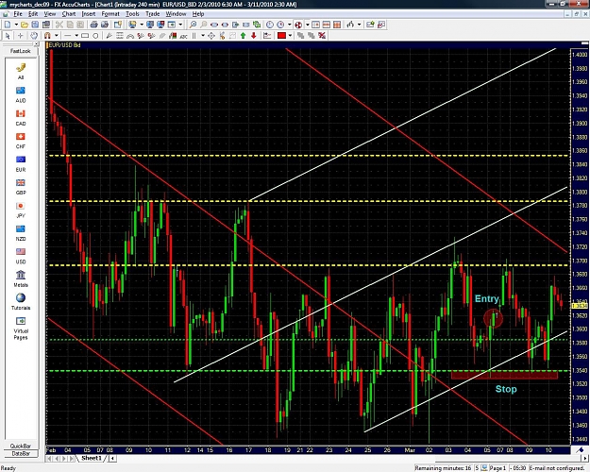Expand the New document dropdown arrow
Image resolution: width=590 pixels, height=472 pixels.
[16, 25]
